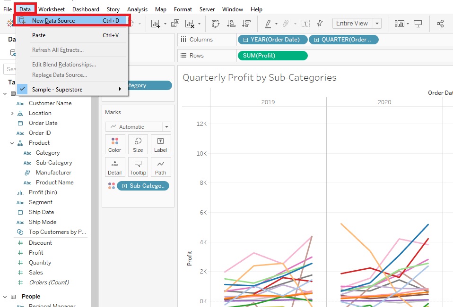The width and height of the screenshot is (453, 307).
Task: Select the Discount measure
Action: coord(40,243)
